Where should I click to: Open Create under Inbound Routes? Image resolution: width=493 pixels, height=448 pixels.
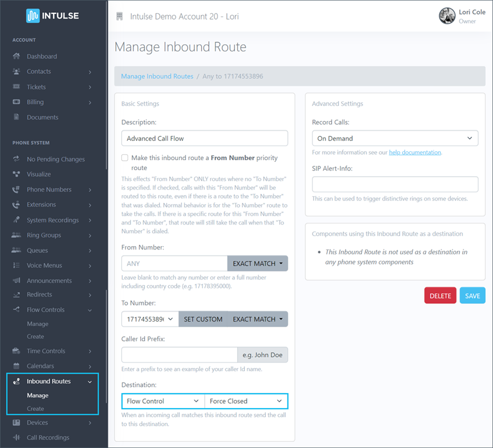35,409
